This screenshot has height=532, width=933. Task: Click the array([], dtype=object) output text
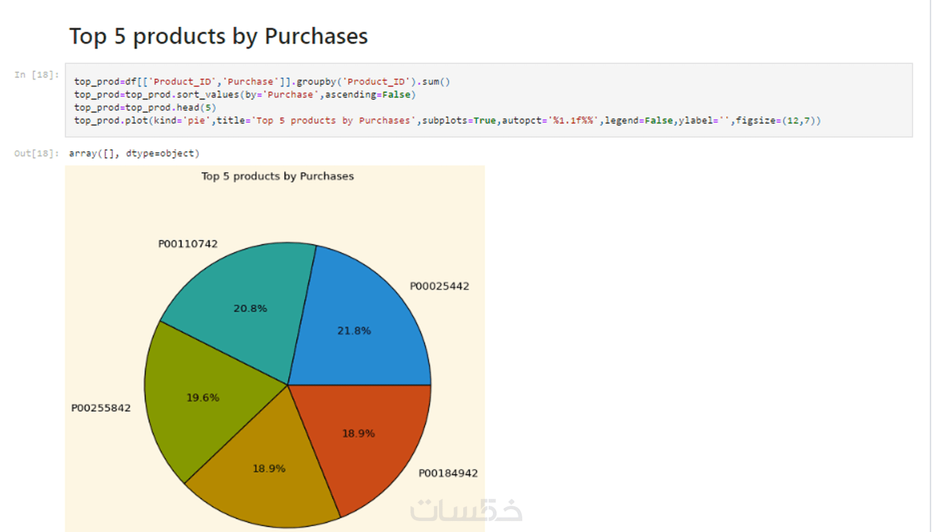point(134,154)
